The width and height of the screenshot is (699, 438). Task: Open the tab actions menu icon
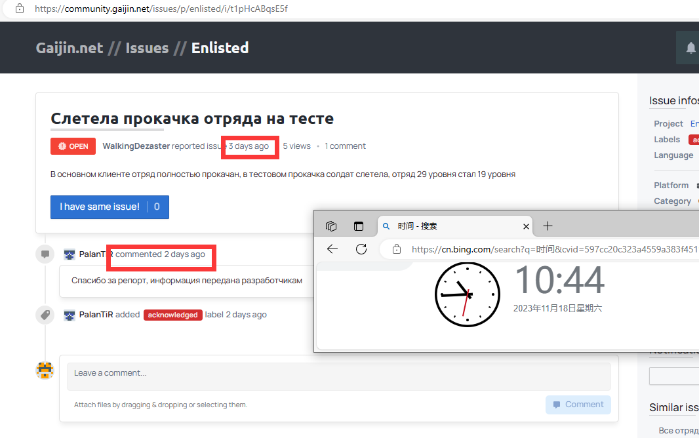359,226
